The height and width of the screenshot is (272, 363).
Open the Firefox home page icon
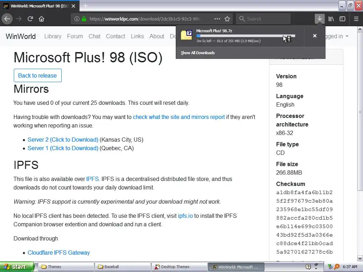[x=41, y=19]
